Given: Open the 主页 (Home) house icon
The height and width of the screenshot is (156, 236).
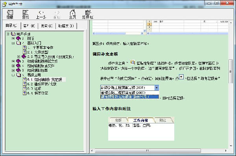Looking at the screenshot, I should point(72,14).
